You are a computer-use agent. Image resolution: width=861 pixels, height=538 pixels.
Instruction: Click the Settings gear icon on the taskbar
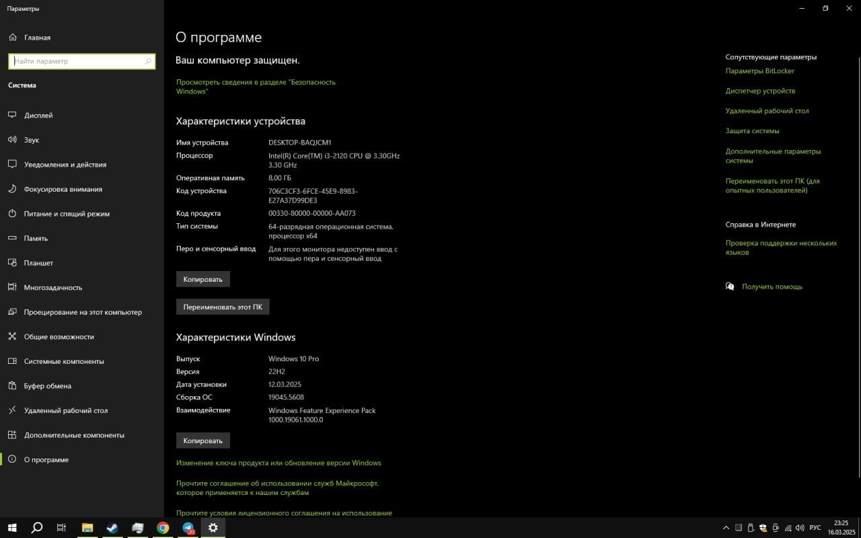click(213, 528)
